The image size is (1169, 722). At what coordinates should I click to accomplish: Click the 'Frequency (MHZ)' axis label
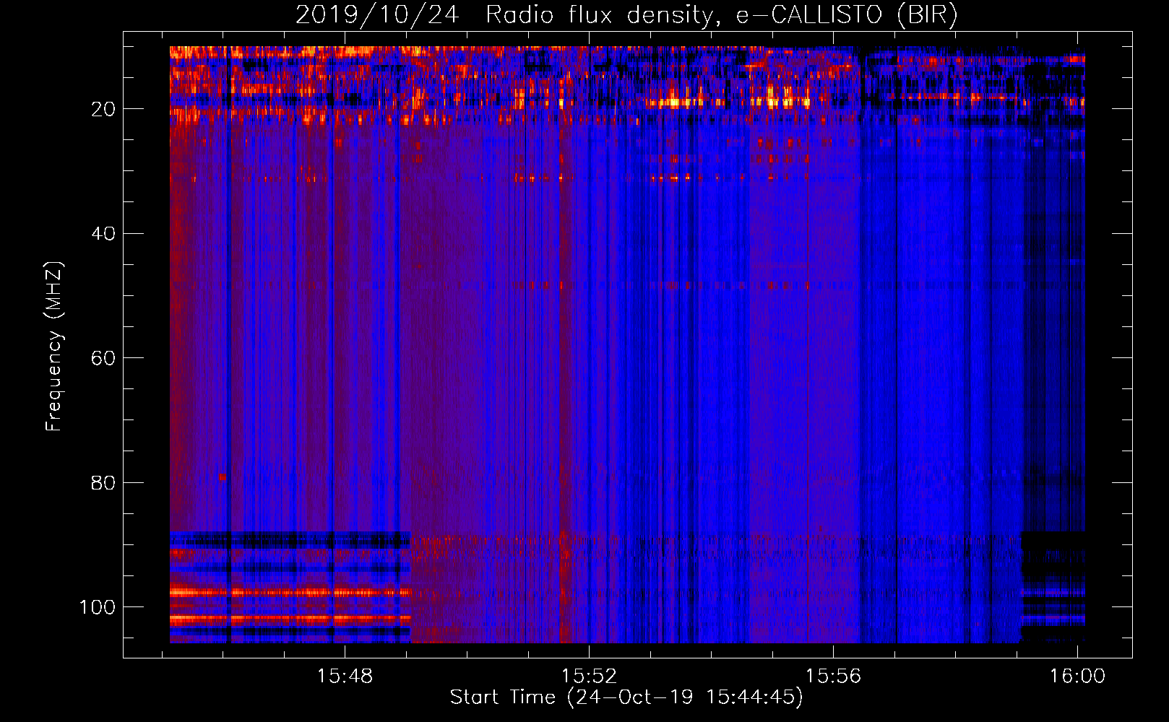[54, 346]
